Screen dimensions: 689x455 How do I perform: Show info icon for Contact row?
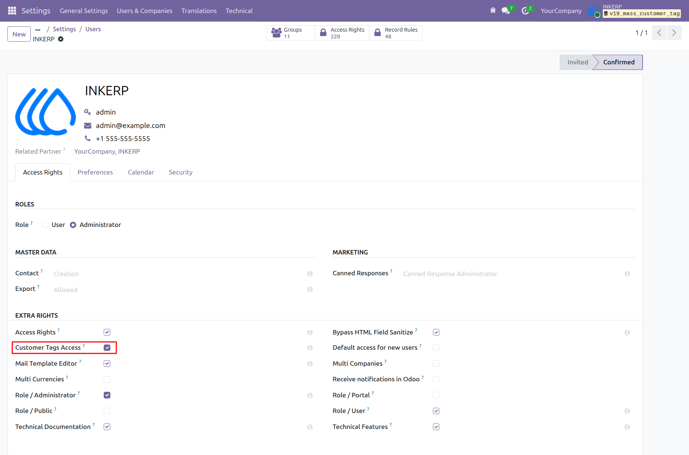point(310,274)
